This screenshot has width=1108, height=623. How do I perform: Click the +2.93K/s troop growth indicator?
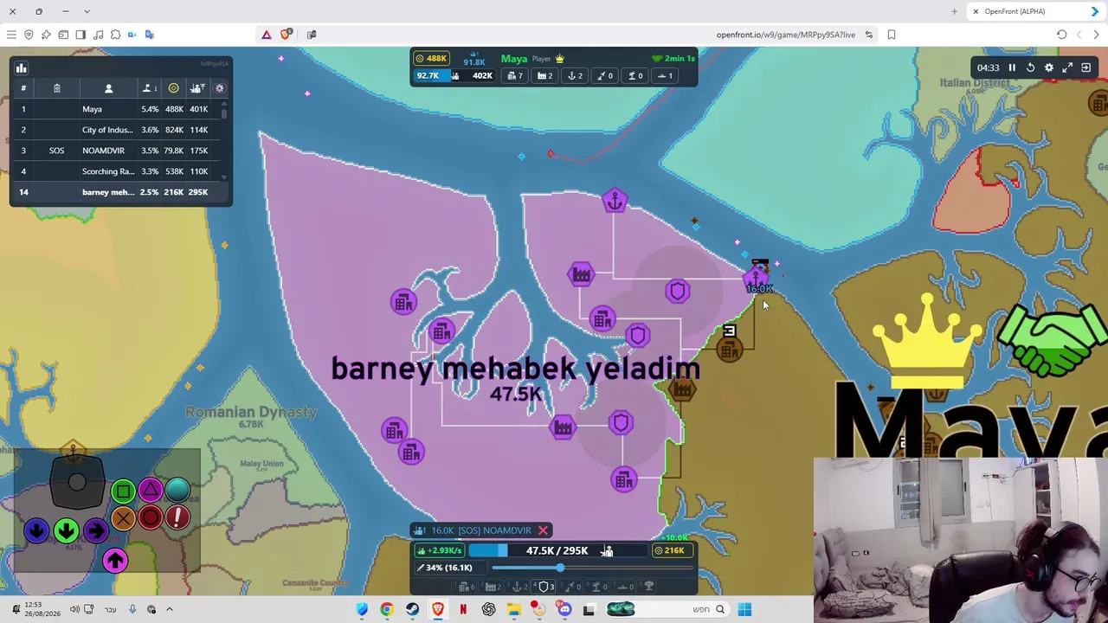click(440, 550)
